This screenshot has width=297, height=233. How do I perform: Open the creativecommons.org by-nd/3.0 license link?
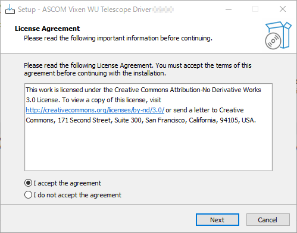95,110
